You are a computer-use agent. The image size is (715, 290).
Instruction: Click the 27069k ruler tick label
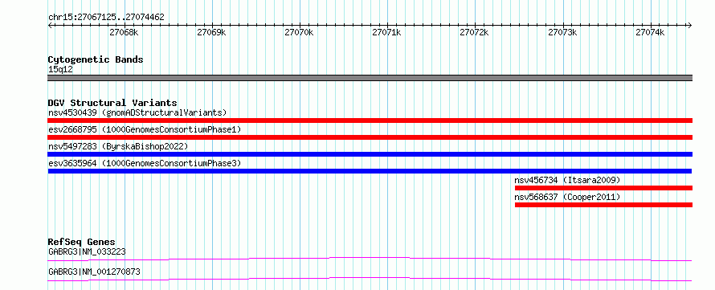[211, 32]
